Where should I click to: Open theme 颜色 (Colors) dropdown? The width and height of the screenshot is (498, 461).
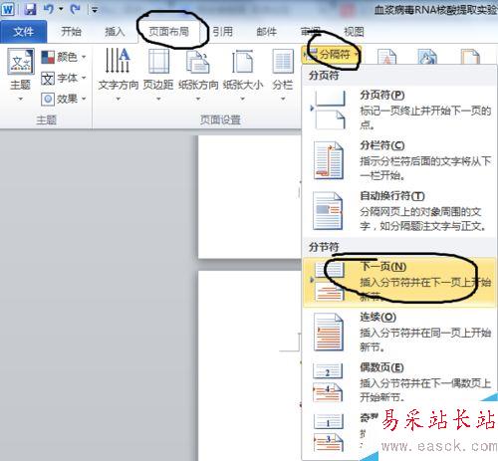click(64, 57)
